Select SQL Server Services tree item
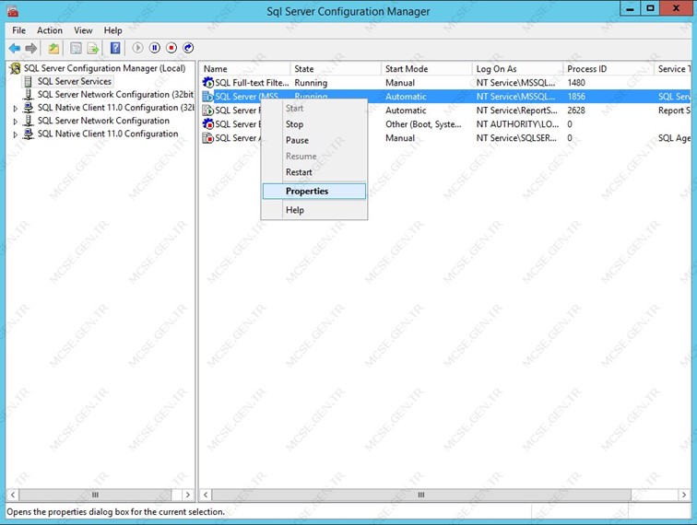 (75, 81)
